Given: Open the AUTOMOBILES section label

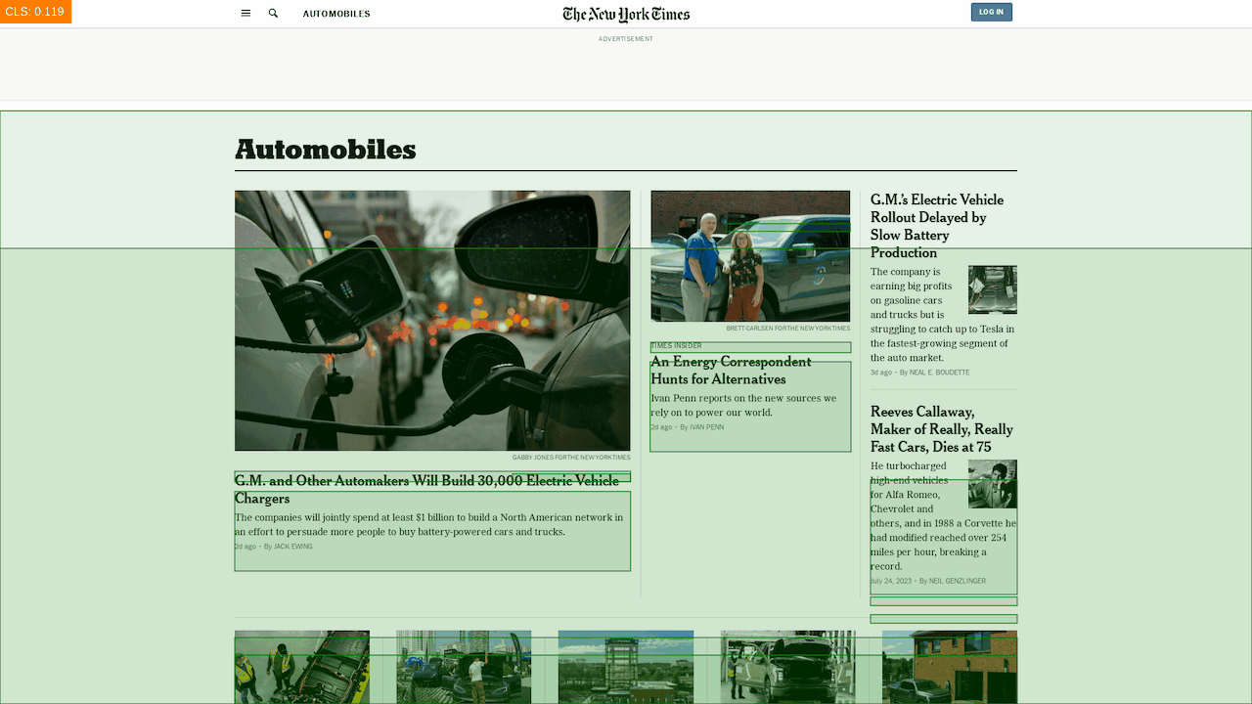Looking at the screenshot, I should (x=336, y=14).
